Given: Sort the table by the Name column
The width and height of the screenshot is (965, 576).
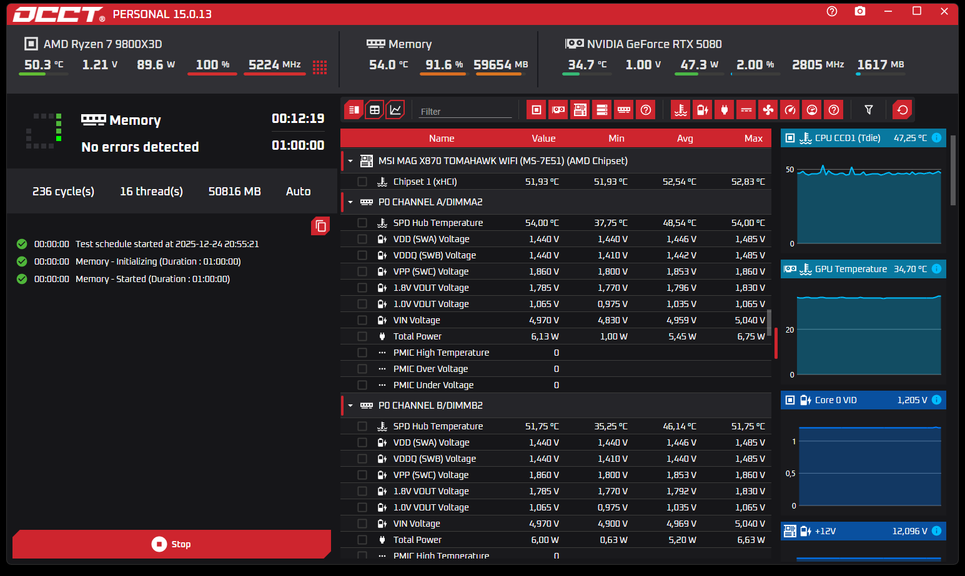Looking at the screenshot, I should click(x=442, y=139).
